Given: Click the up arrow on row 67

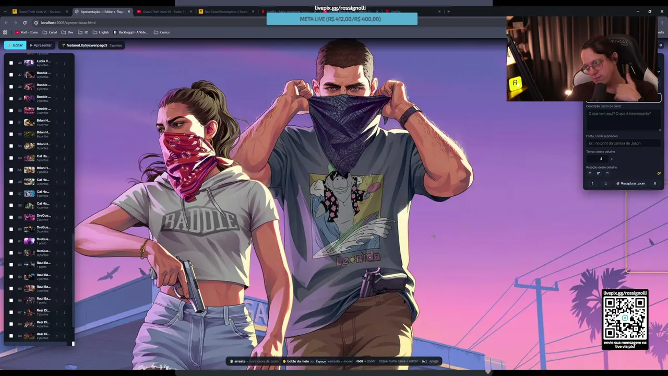Looking at the screenshot, I should [x=58, y=312].
